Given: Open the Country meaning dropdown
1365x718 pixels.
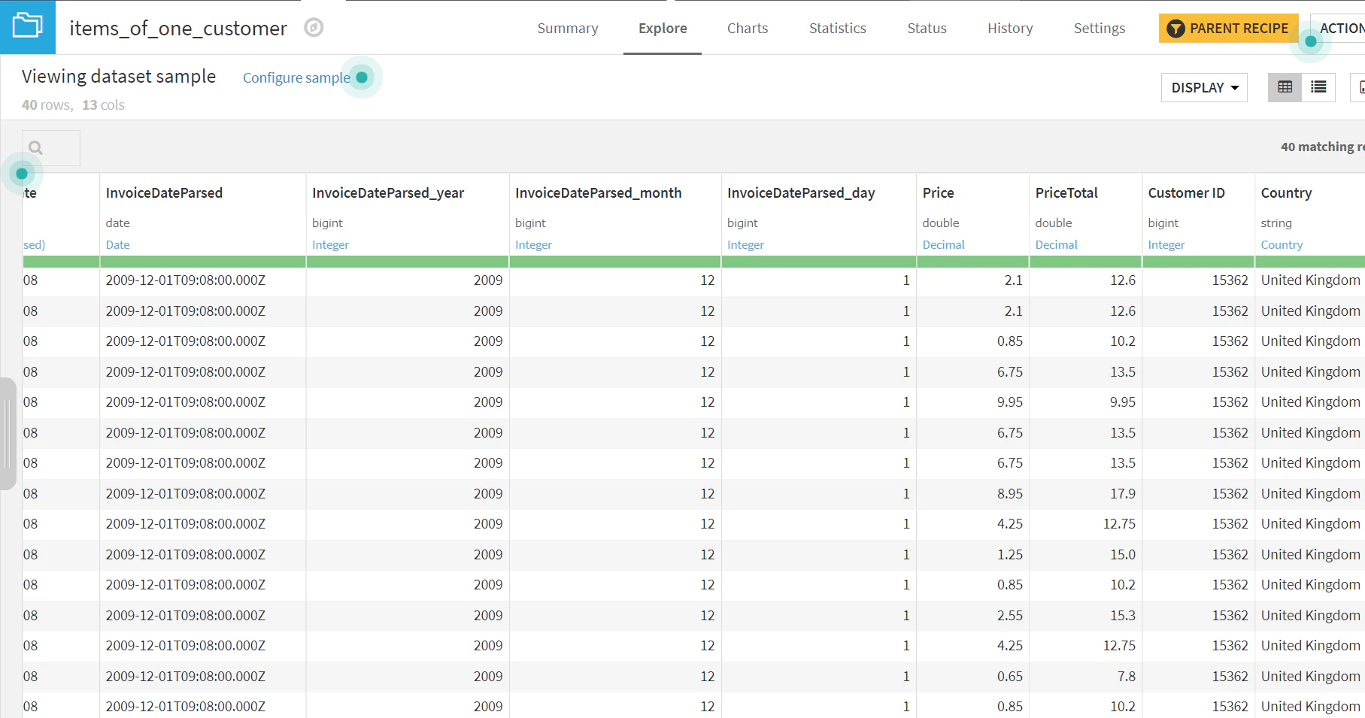Looking at the screenshot, I should [x=1282, y=245].
